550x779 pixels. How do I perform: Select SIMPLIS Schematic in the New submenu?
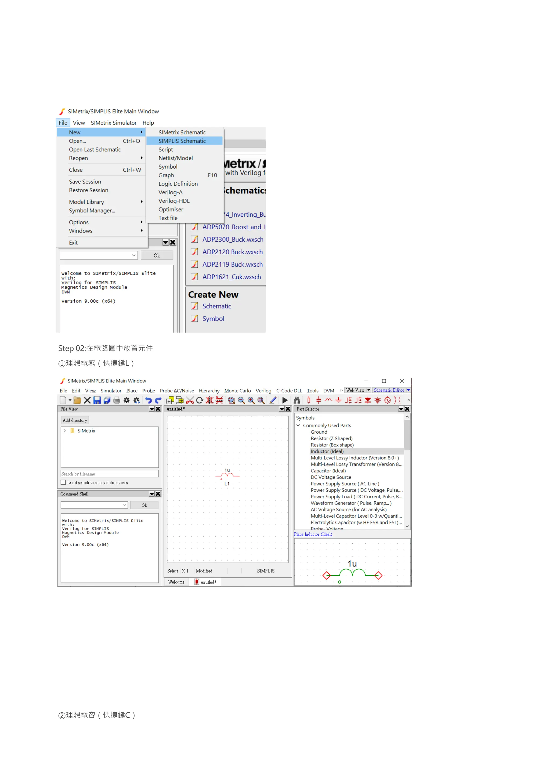(182, 141)
